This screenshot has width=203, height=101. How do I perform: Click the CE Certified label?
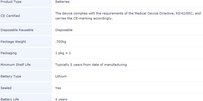[x=10, y=16]
